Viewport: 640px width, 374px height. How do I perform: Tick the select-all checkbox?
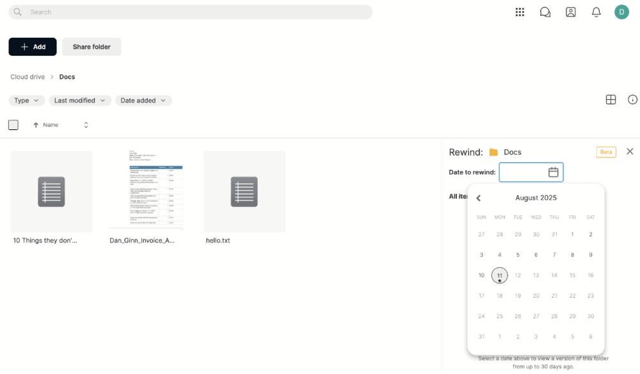(13, 125)
